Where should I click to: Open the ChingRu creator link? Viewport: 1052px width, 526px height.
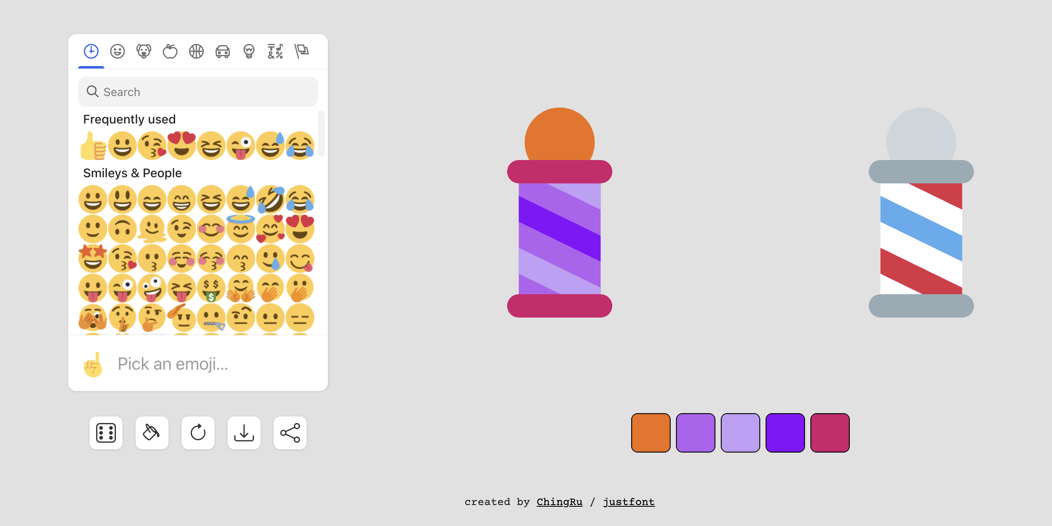tap(559, 501)
